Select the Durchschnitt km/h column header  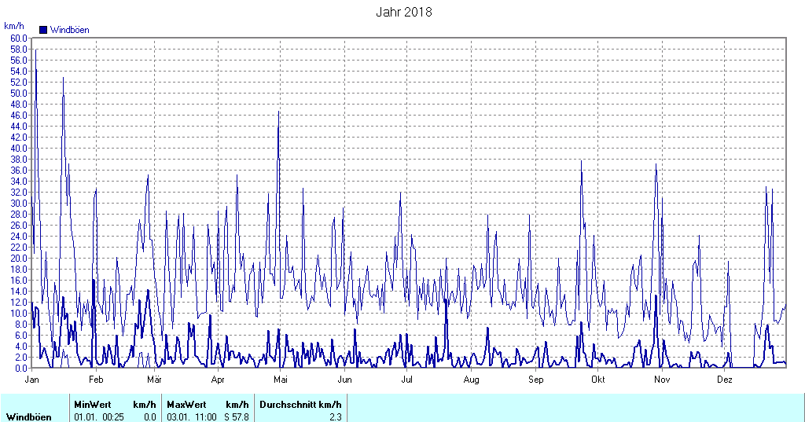[x=300, y=405]
